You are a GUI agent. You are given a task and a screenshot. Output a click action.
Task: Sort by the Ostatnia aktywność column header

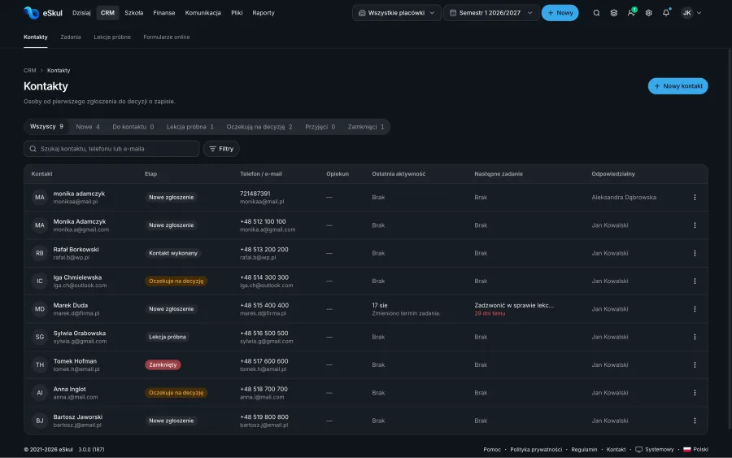[399, 173]
